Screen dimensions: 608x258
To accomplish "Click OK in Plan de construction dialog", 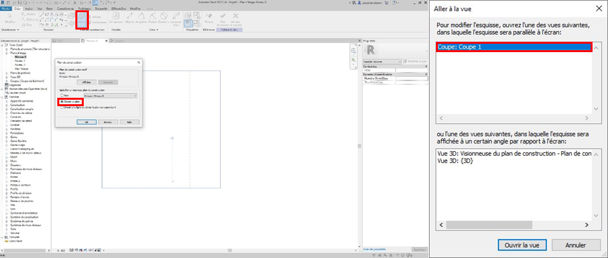I will coord(86,122).
